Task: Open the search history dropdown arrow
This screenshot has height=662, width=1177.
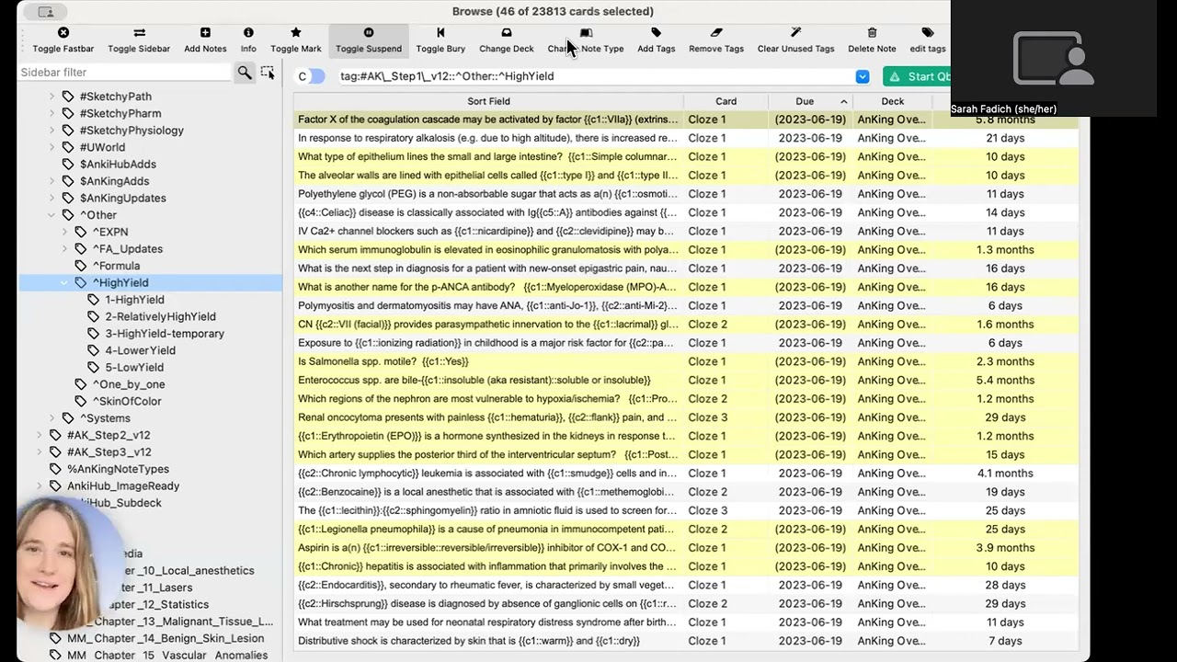Action: (863, 76)
